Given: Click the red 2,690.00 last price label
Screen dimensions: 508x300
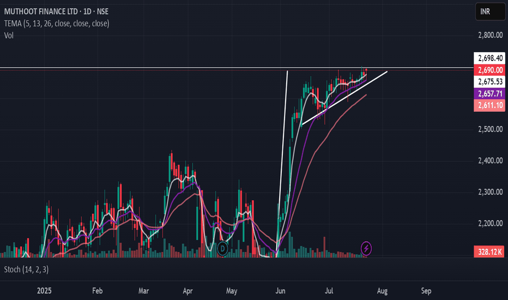Looking at the screenshot, I should 489,70.
